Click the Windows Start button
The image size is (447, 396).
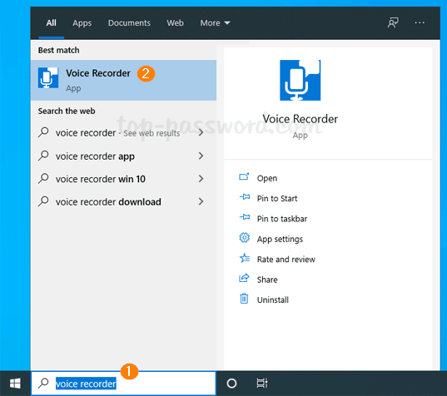(x=15, y=384)
